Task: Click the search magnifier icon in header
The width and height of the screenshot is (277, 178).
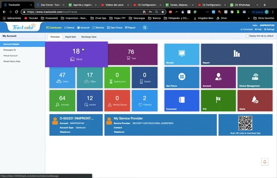Action: click(145, 28)
